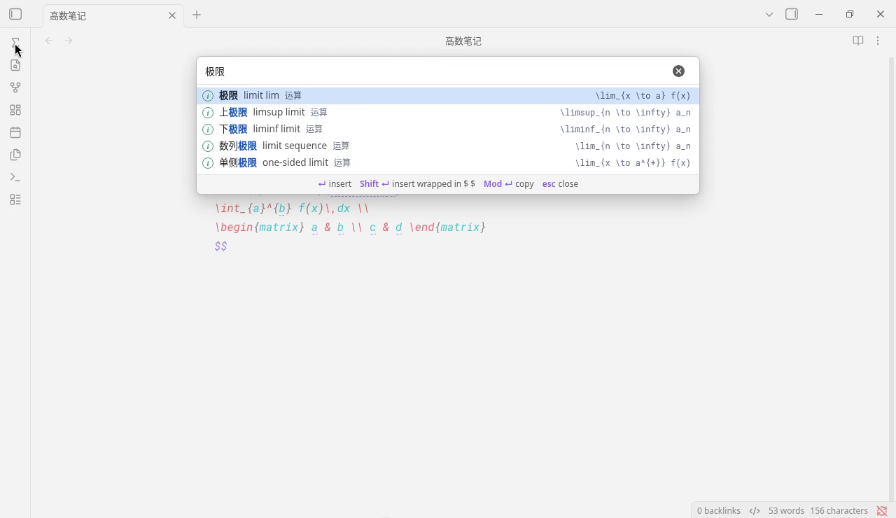Click the \limsup_{n \to \infty} a_n snippet
This screenshot has height=518, width=896.
coord(625,113)
